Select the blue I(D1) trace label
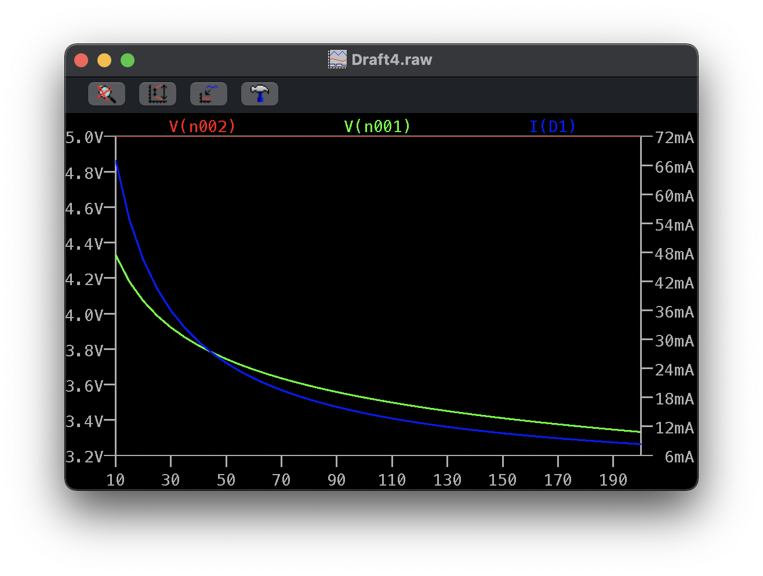 (x=552, y=126)
